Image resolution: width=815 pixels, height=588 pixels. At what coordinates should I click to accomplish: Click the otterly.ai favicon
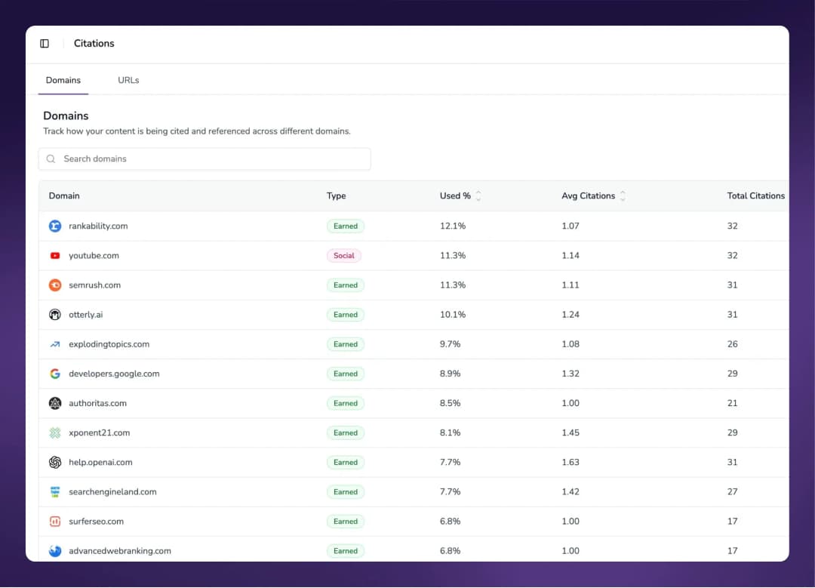tap(55, 315)
